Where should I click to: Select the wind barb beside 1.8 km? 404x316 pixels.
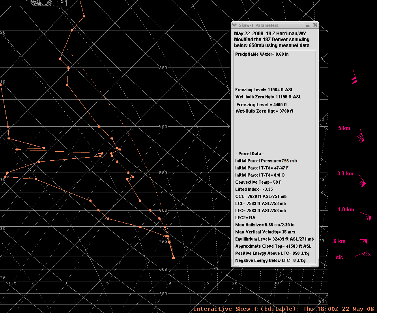[x=366, y=216]
